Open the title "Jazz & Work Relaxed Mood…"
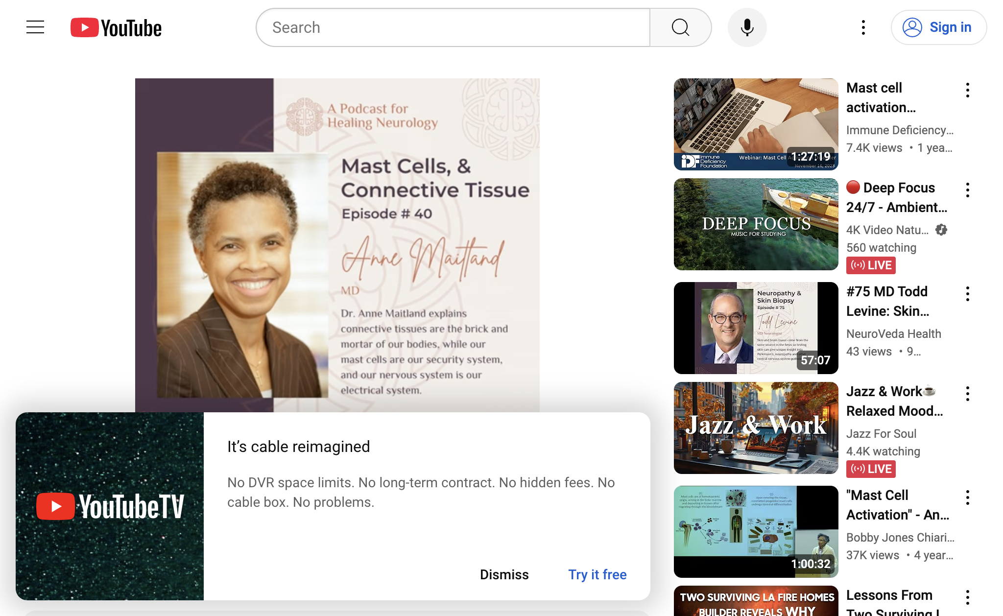This screenshot has height=616, width=1003. [895, 401]
